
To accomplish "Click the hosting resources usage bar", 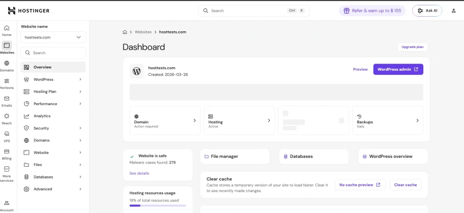I will [x=158, y=205].
